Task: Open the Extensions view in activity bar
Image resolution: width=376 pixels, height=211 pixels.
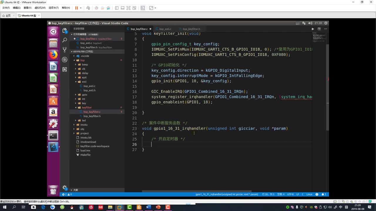Action: pos(65,69)
